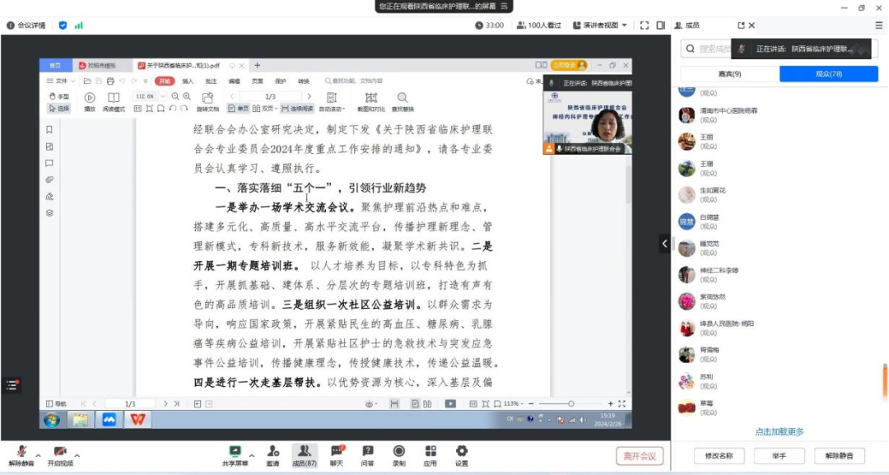
Task: Click the 邀请 invite icon
Action: point(273,455)
